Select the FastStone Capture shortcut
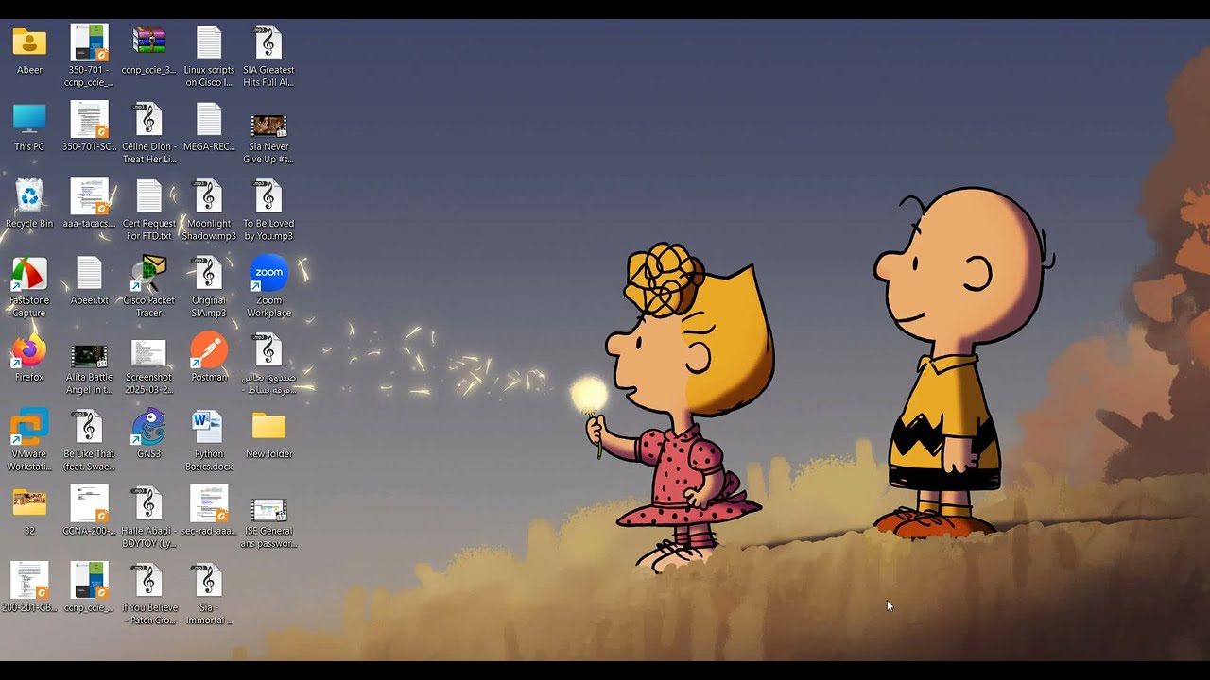Viewport: 1210px width, 680px height. 29,274
